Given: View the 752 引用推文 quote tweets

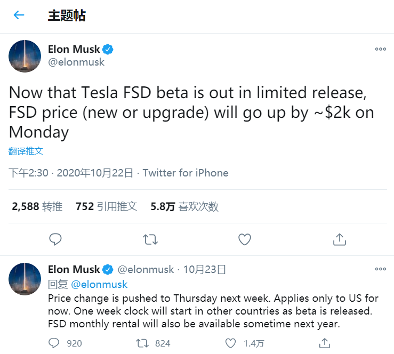Looking at the screenshot, I should click(106, 206).
